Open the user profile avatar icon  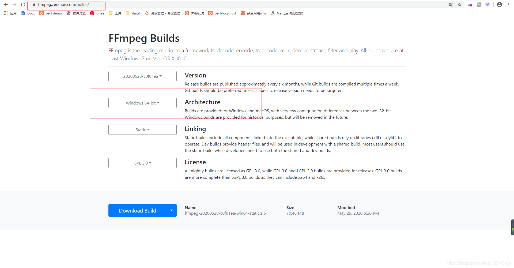(500, 5)
